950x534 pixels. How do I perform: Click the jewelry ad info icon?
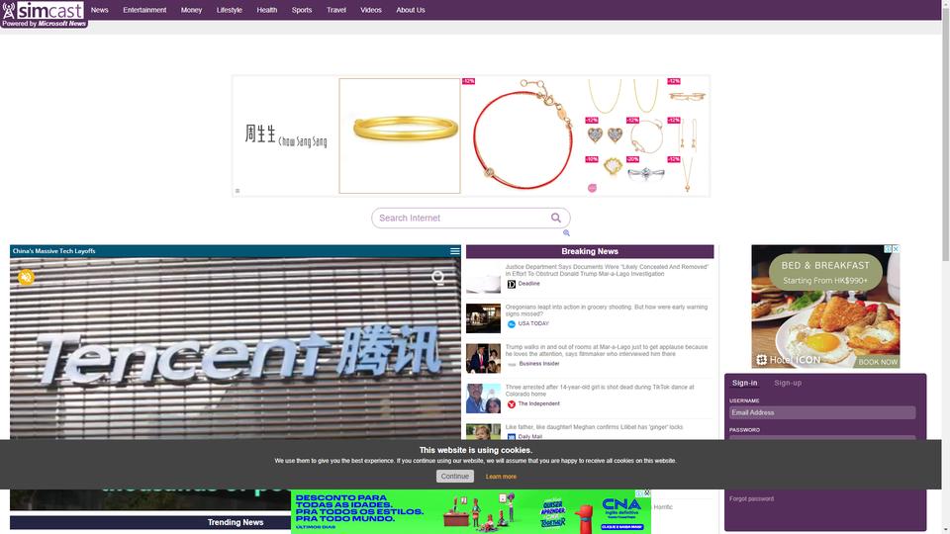[237, 191]
